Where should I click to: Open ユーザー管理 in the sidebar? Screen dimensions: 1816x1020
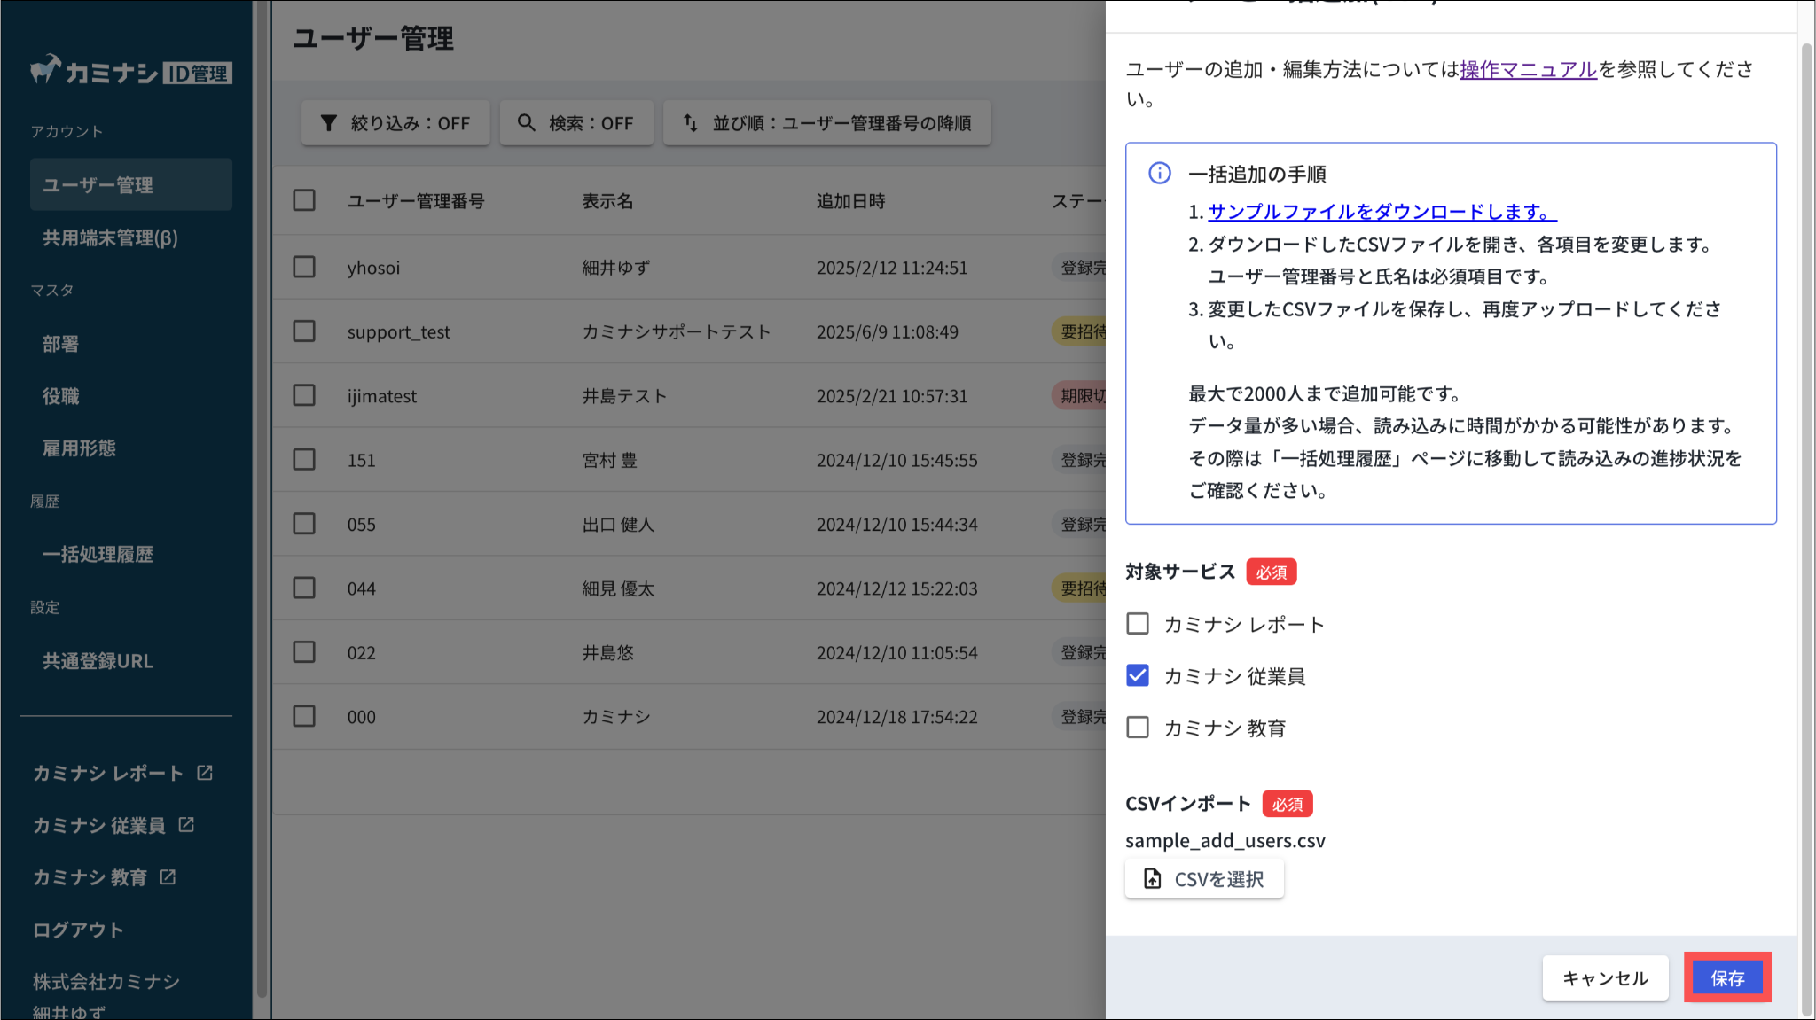pos(131,184)
